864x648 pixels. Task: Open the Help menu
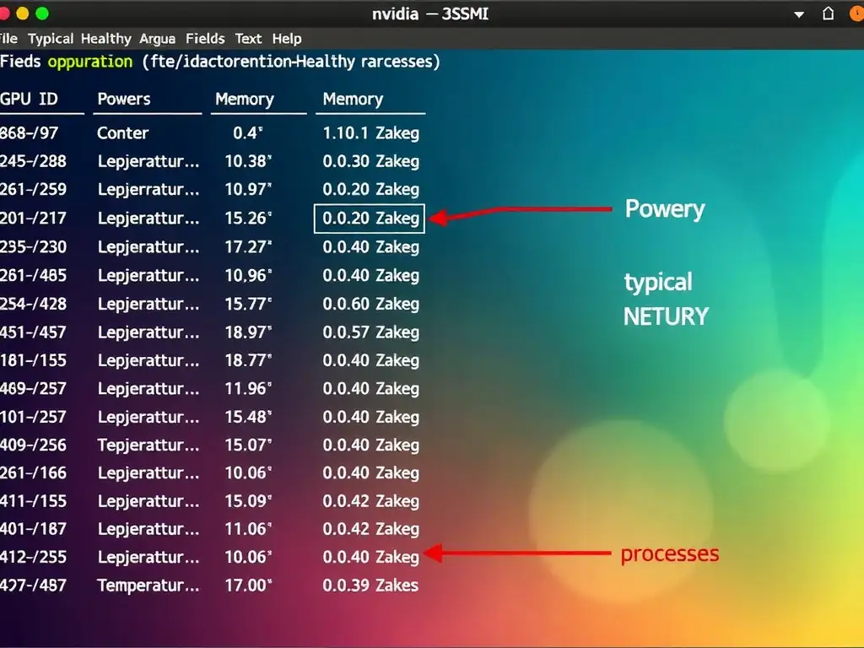tap(287, 39)
